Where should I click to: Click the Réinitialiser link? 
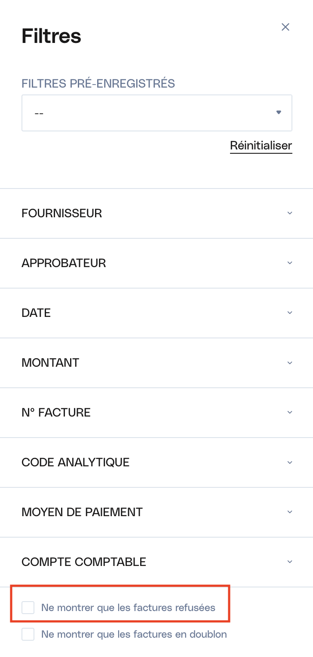tap(261, 146)
